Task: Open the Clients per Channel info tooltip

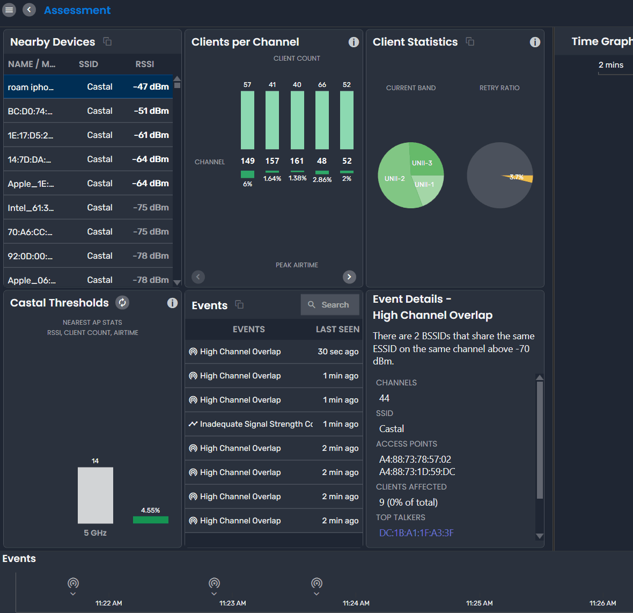Action: coord(354,42)
